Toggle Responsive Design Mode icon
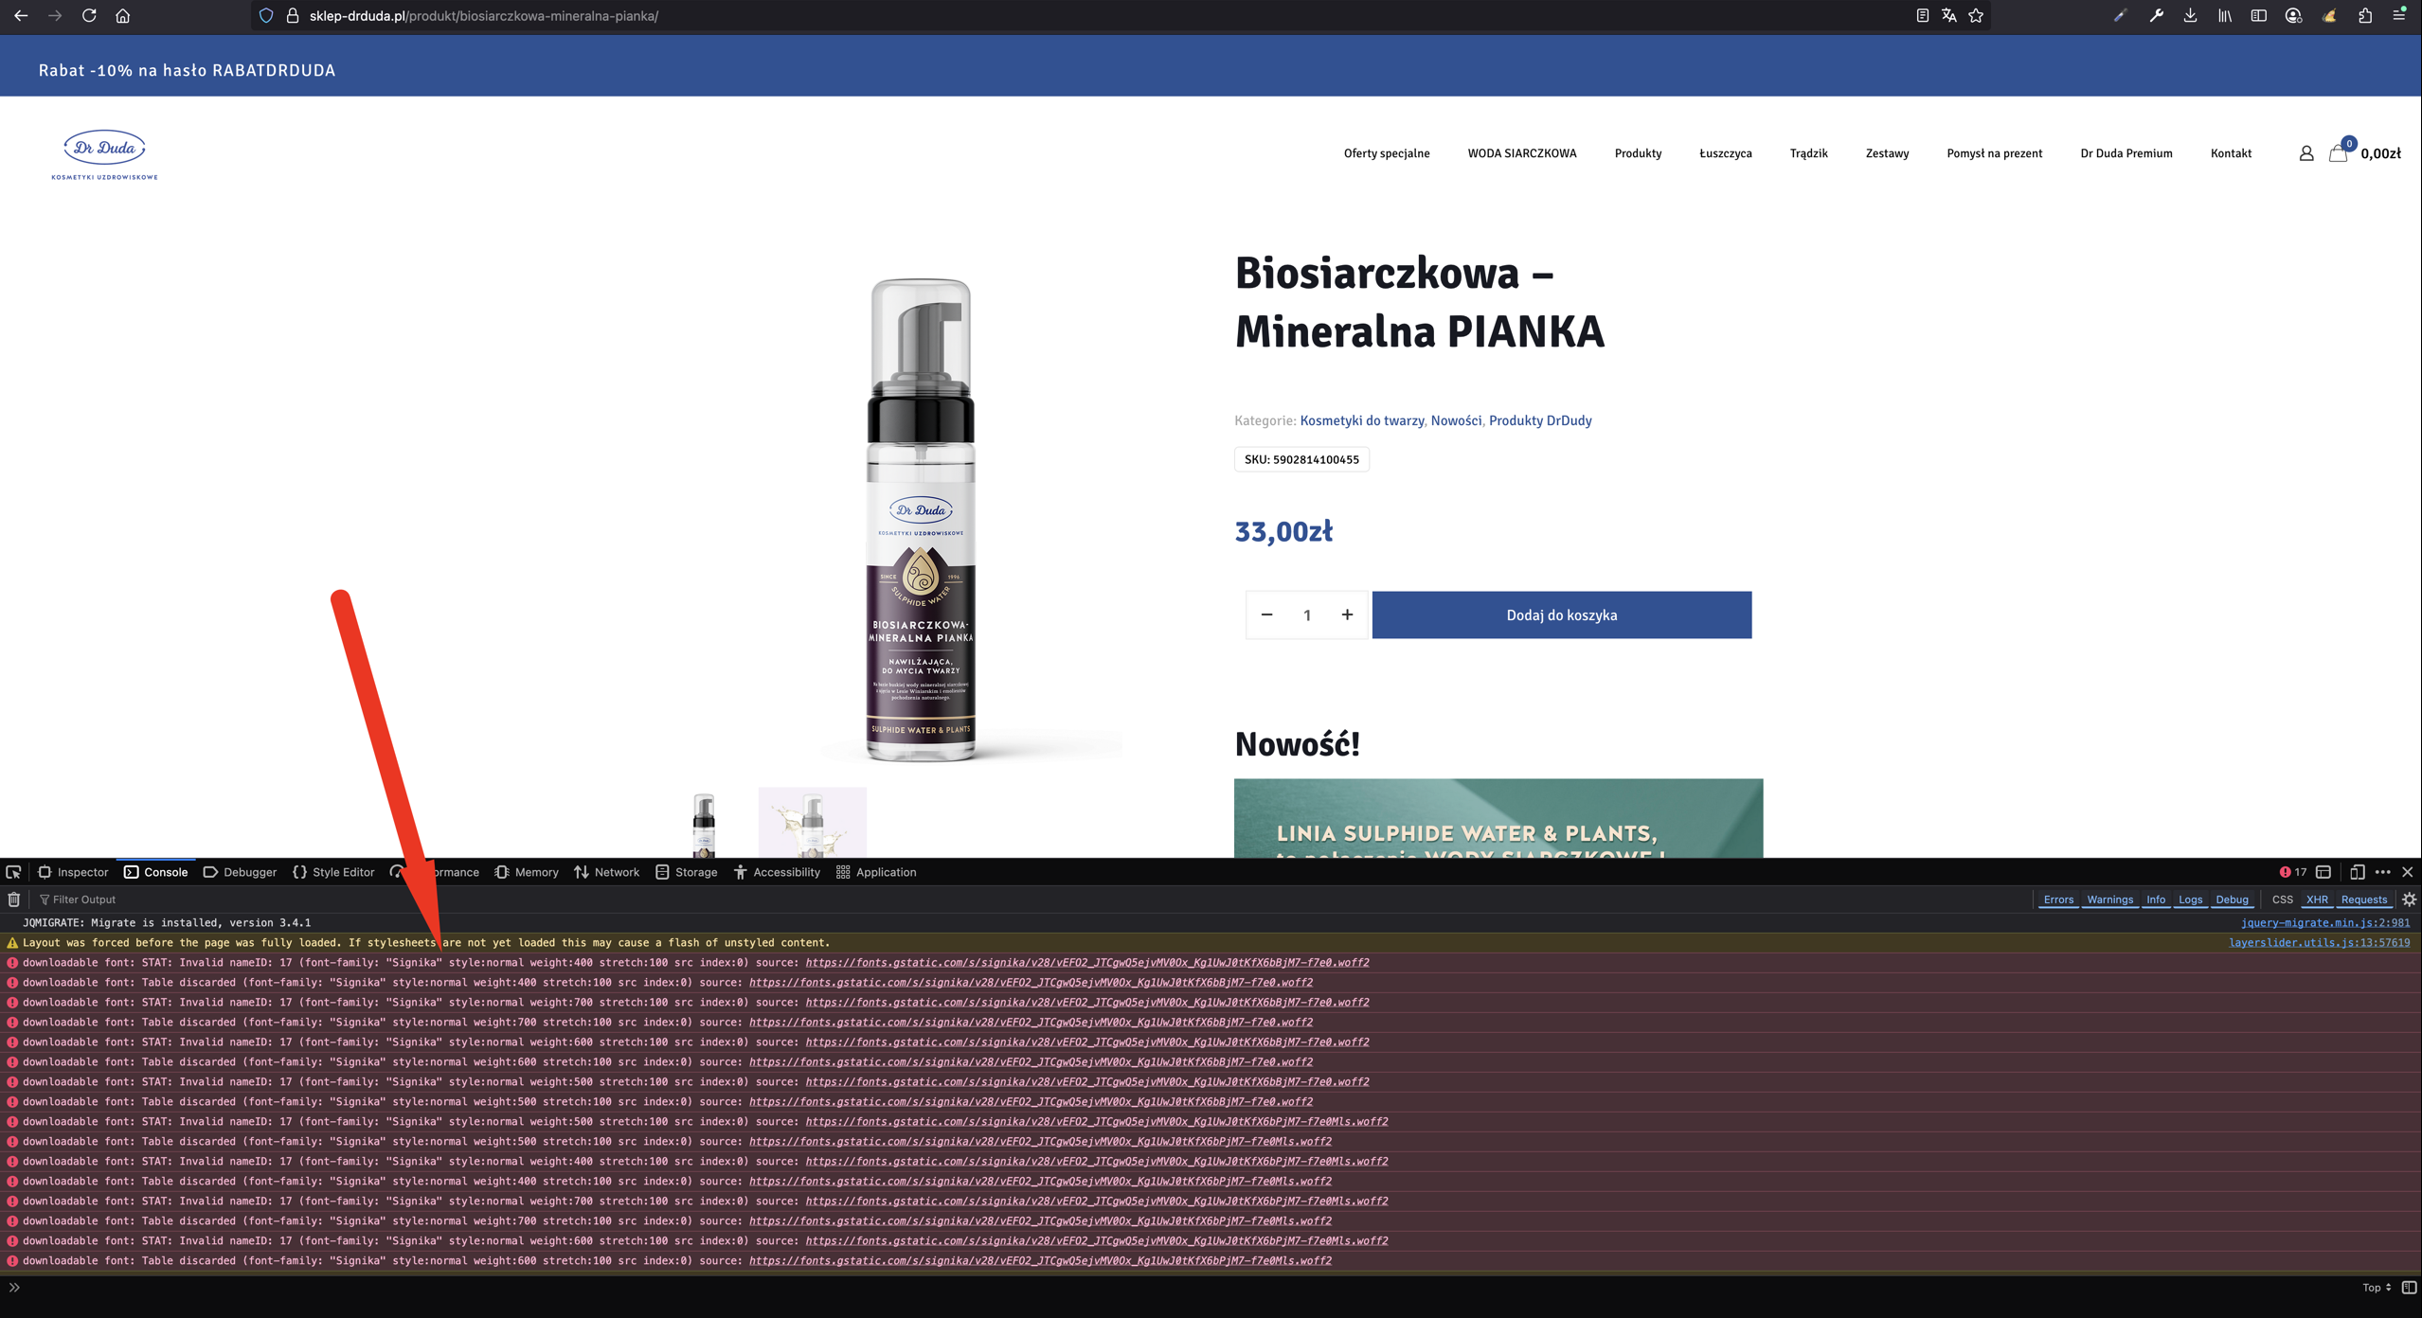 coord(2358,872)
